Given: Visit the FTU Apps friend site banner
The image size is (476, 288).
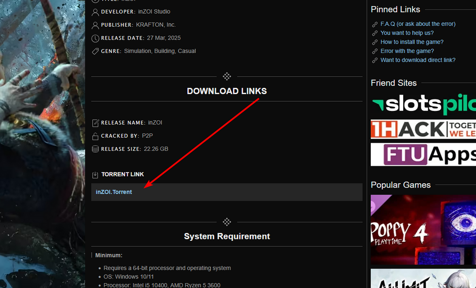Looking at the screenshot, I should coord(423,154).
